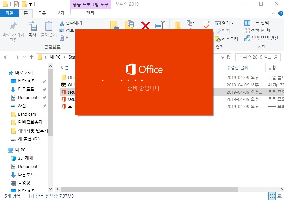284x200 pixels.
Task: Click 내 PC in the address bar
Action: tap(55, 57)
